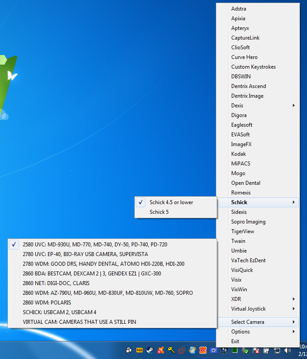
Task: Choose Schick 5 in submenu
Action: 176,212
